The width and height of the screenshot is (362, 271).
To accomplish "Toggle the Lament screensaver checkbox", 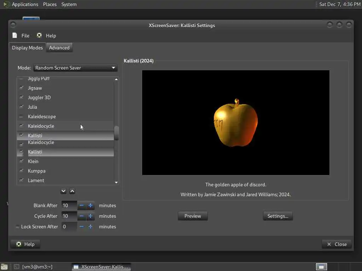I will (x=22, y=180).
